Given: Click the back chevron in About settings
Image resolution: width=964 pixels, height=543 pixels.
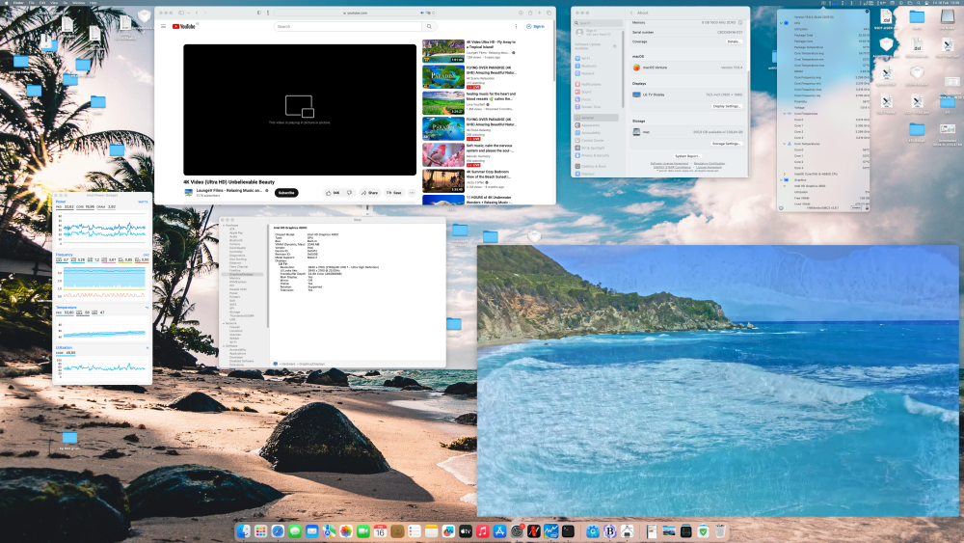Looking at the screenshot, I should tap(631, 13).
